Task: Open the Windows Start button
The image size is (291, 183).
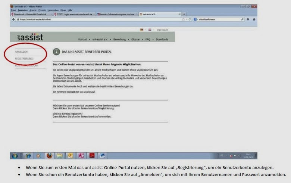Action: pos(15,156)
